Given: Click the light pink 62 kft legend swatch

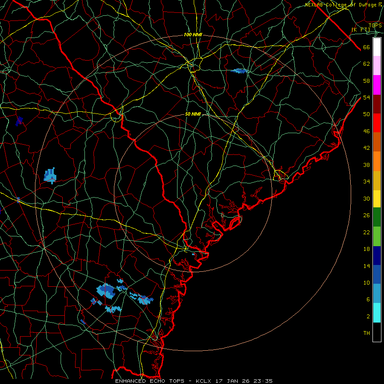Looking at the screenshot, I should pyautogui.click(x=377, y=65).
